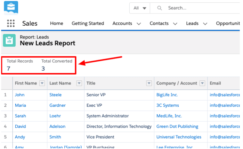The height and width of the screenshot is (149, 243).
Task: Open the Steele last name link
Action: [55, 95]
